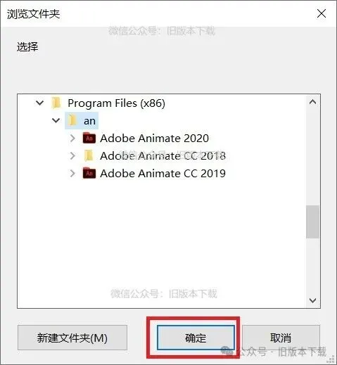Click the Adobe Animate 2020 folder icon

pyautogui.click(x=89, y=138)
